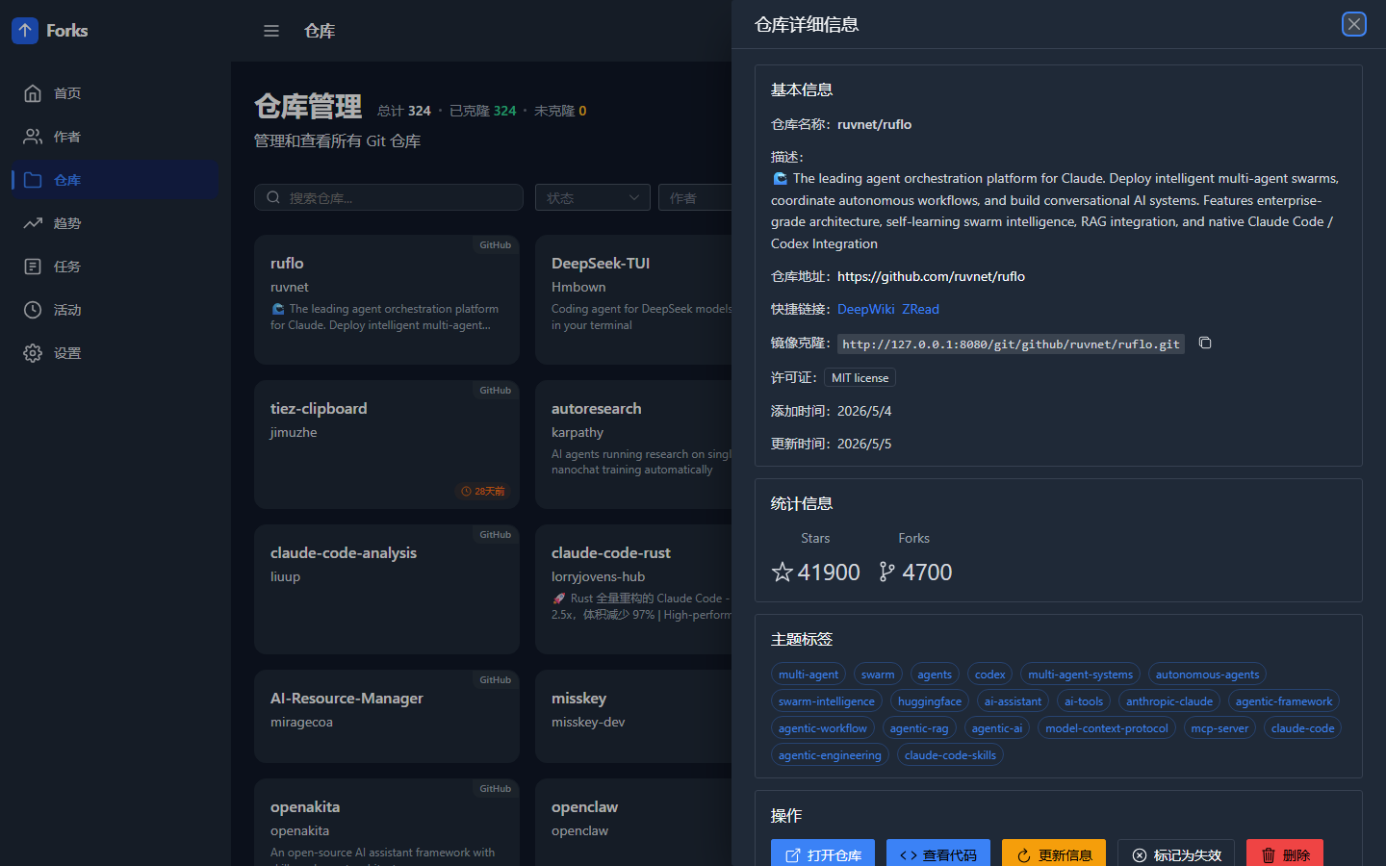This screenshot has width=1386, height=866.
Task: Click the huggingface topic tag
Action: (930, 701)
